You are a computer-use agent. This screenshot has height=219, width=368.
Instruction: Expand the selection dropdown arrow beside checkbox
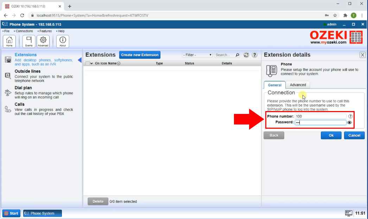click(x=91, y=63)
